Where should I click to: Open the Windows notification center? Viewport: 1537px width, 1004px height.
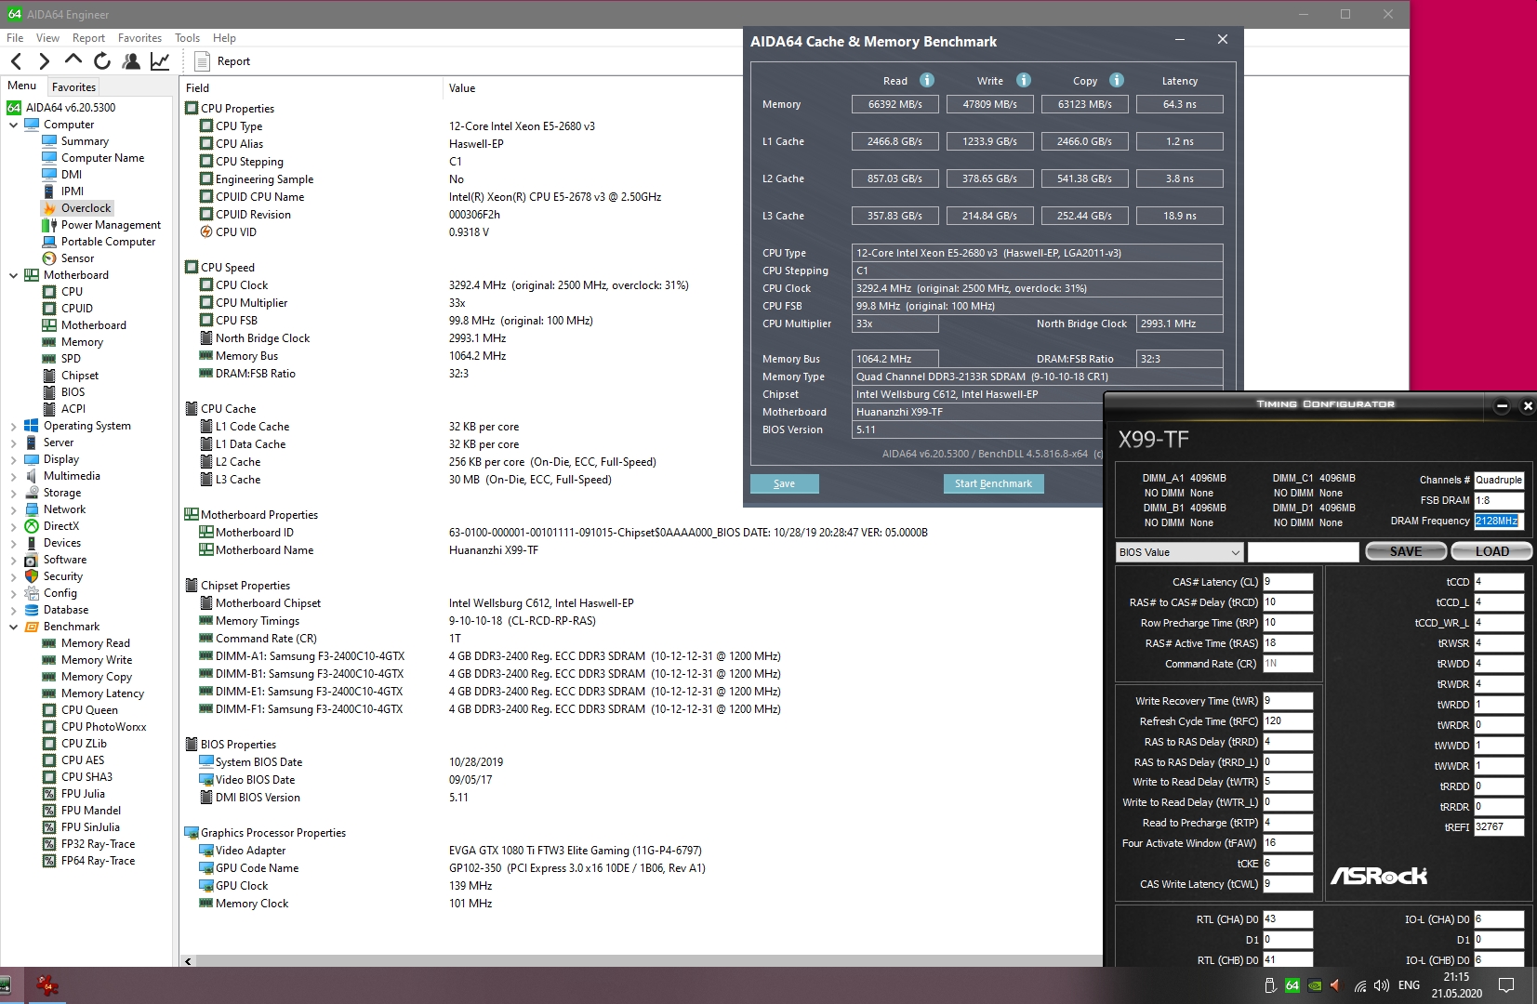[x=1506, y=985]
